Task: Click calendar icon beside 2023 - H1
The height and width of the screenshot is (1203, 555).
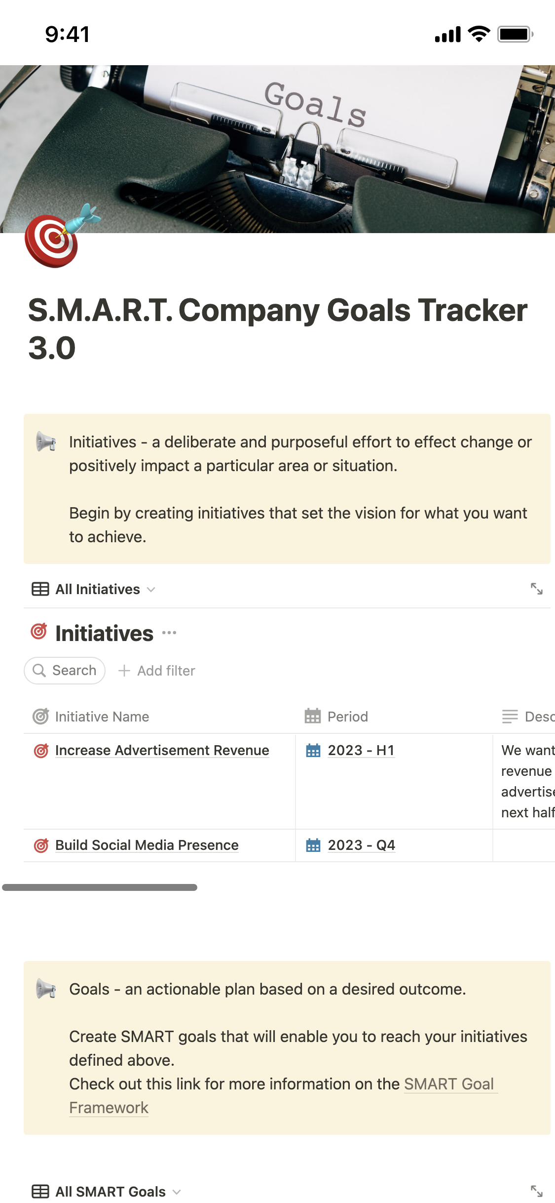Action: (x=313, y=750)
